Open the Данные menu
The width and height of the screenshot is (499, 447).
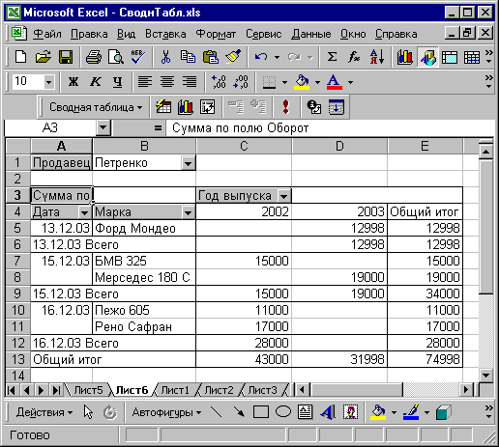(x=311, y=34)
